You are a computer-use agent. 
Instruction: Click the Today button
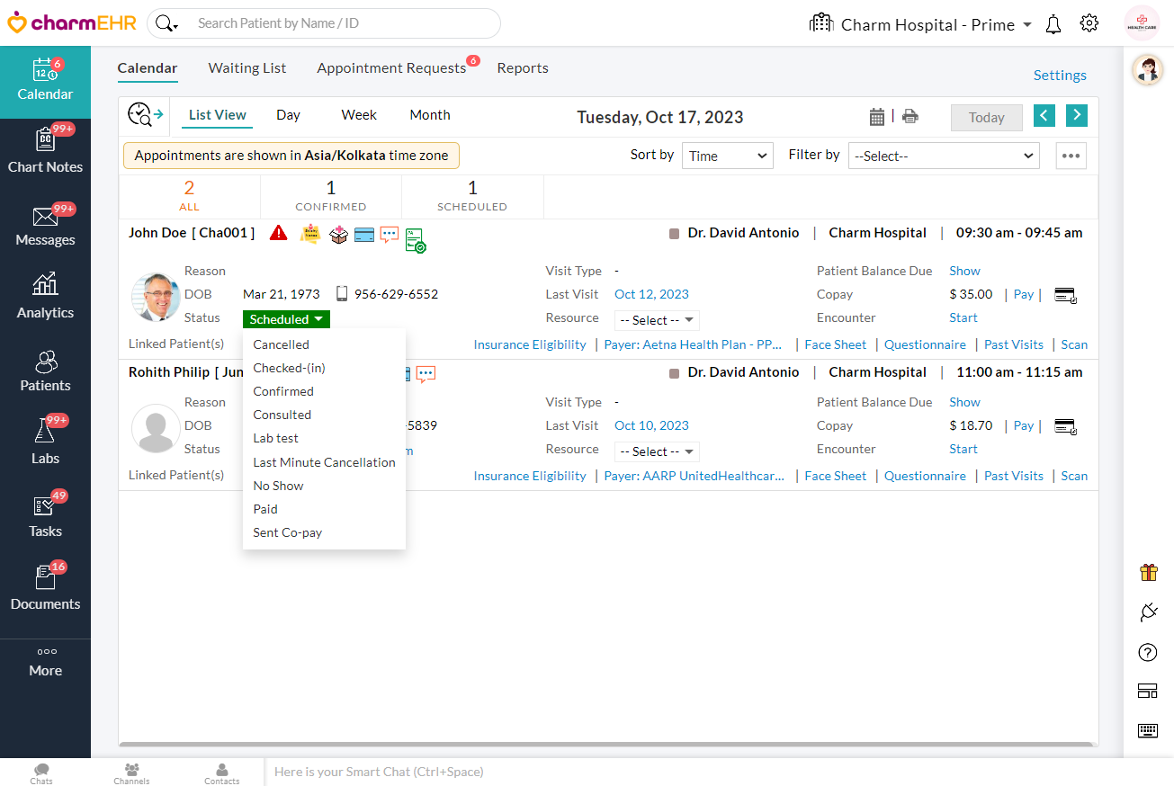tap(986, 118)
